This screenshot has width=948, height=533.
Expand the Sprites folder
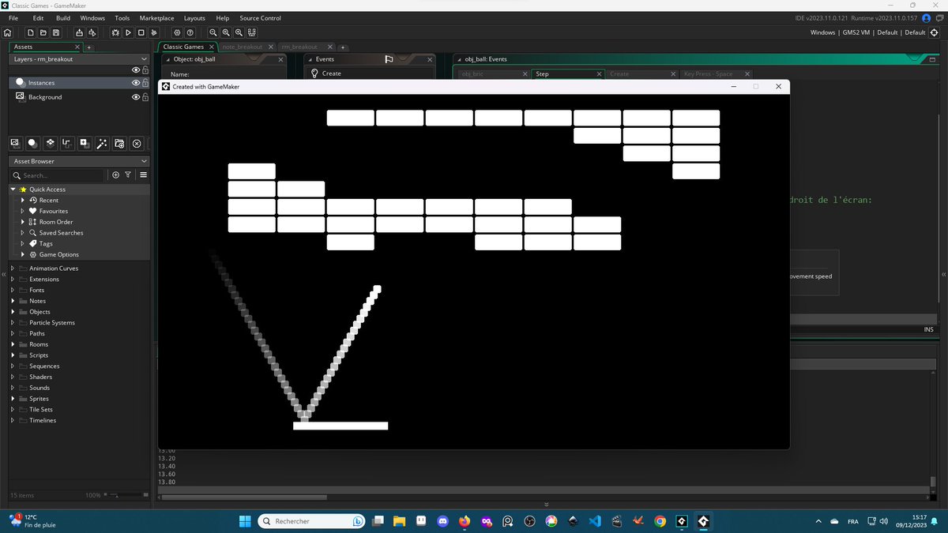pos(13,399)
